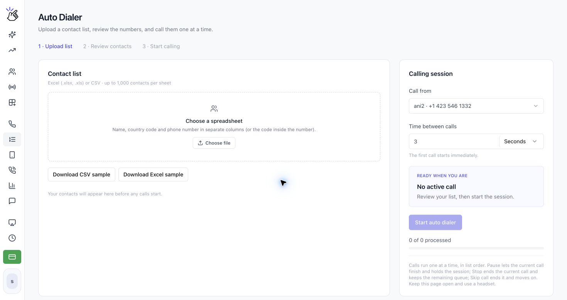Click the chat message bubble icon

tap(12, 201)
